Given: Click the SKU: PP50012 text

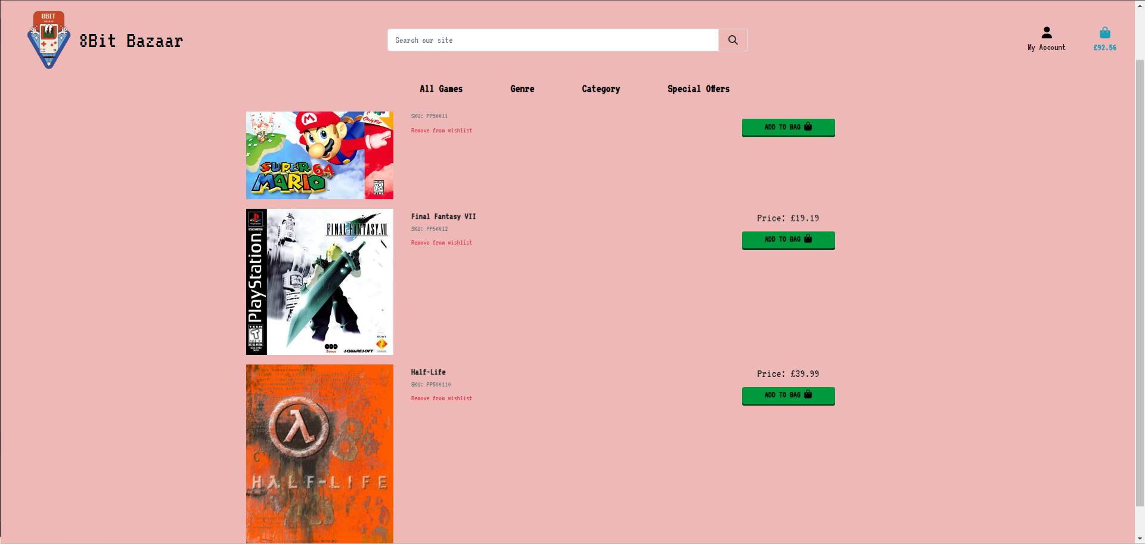Looking at the screenshot, I should coord(429,229).
